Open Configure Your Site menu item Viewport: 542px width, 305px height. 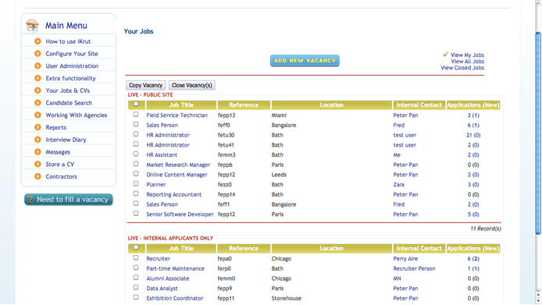tap(72, 54)
